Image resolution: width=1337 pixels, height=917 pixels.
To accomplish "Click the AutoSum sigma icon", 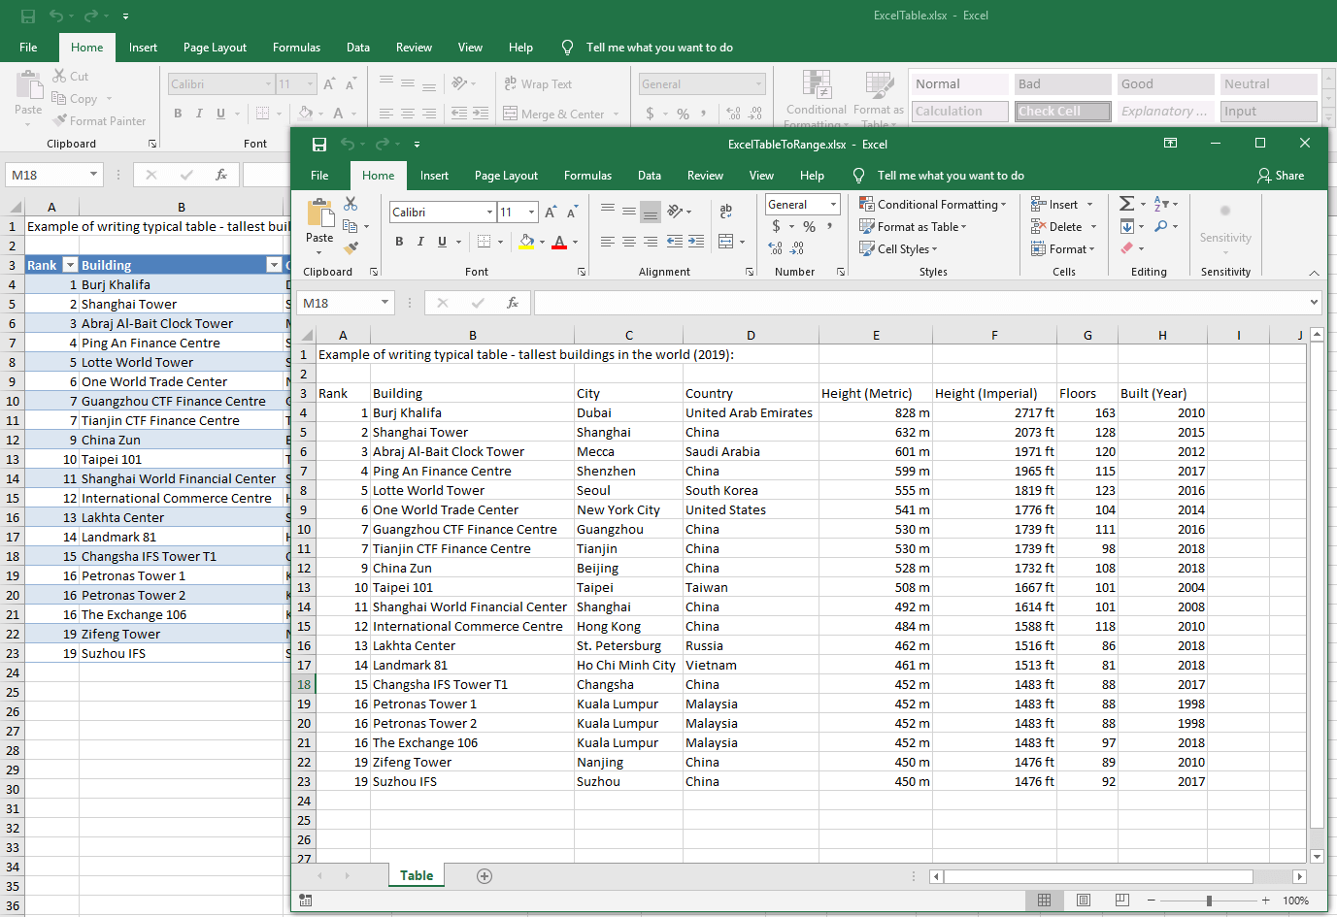I will point(1126,204).
